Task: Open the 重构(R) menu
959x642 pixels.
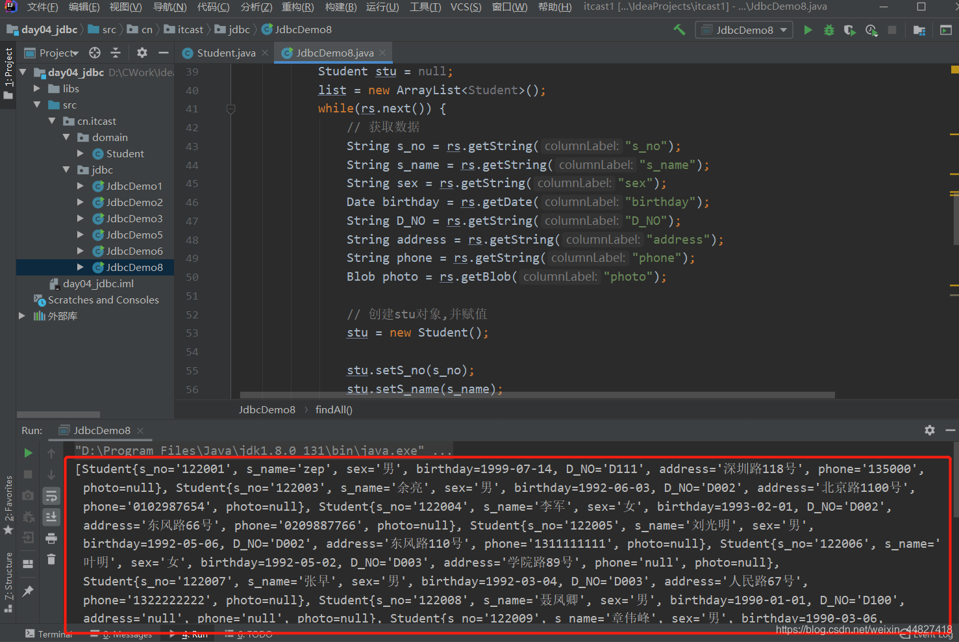Action: [x=297, y=6]
